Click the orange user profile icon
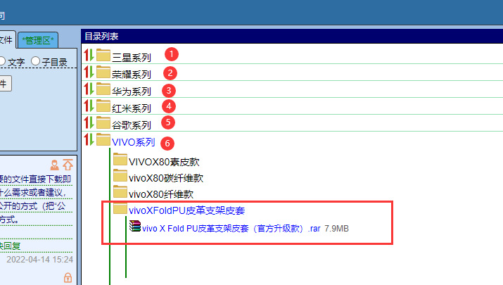Image resolution: width=503 pixels, height=285 pixels. click(55, 165)
